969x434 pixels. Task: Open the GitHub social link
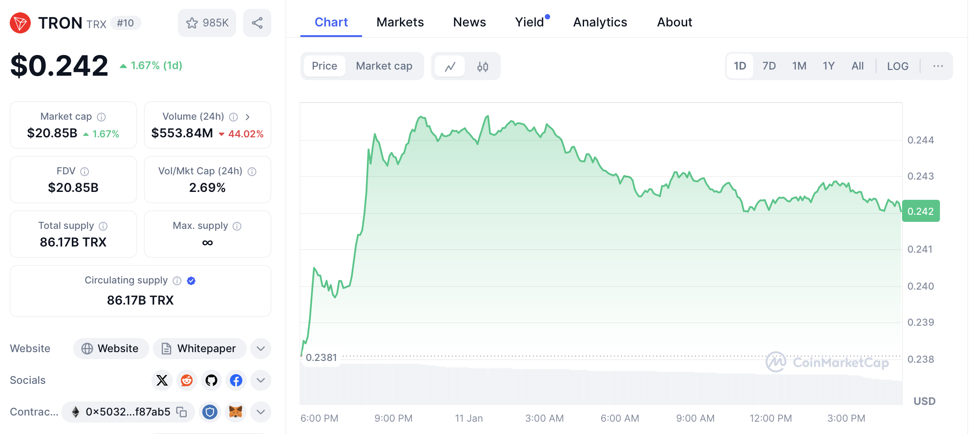211,380
